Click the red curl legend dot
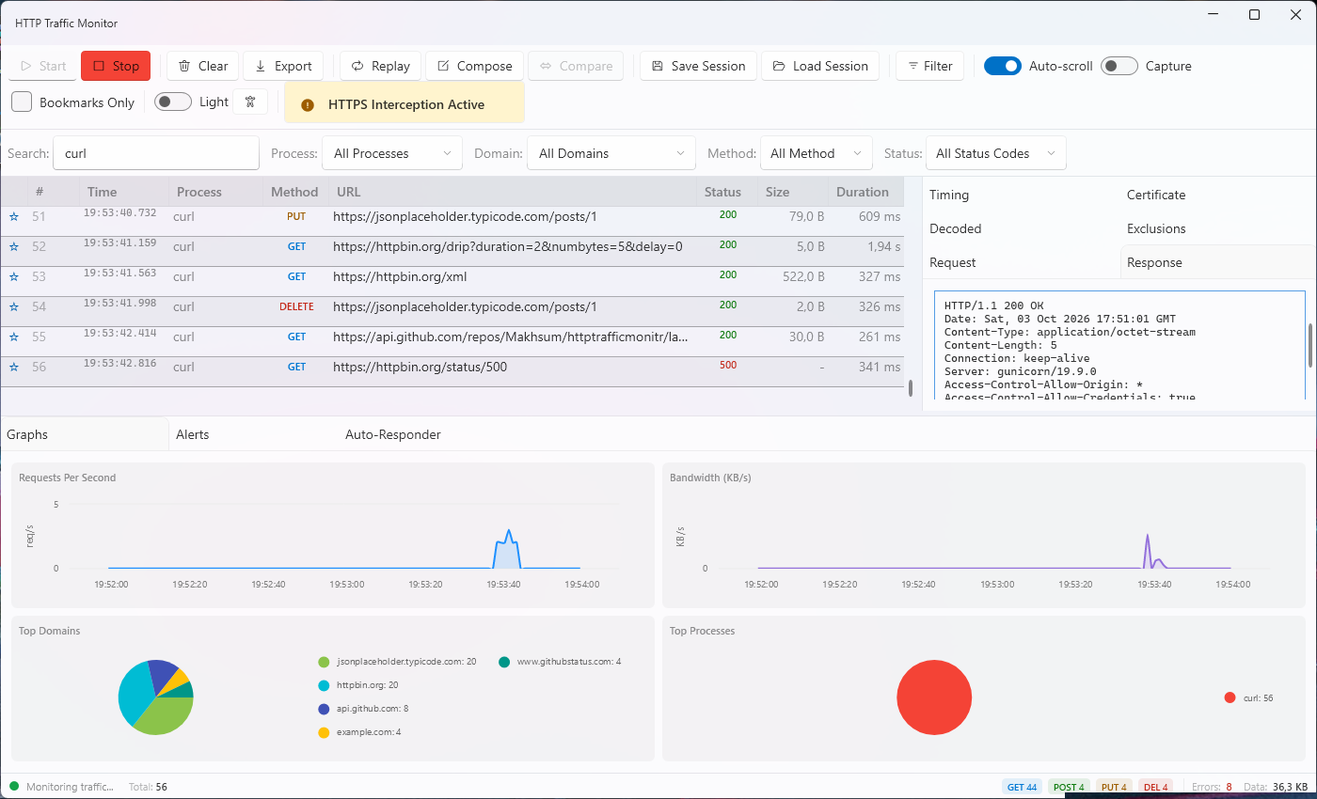The height and width of the screenshot is (799, 1317). point(1230,697)
